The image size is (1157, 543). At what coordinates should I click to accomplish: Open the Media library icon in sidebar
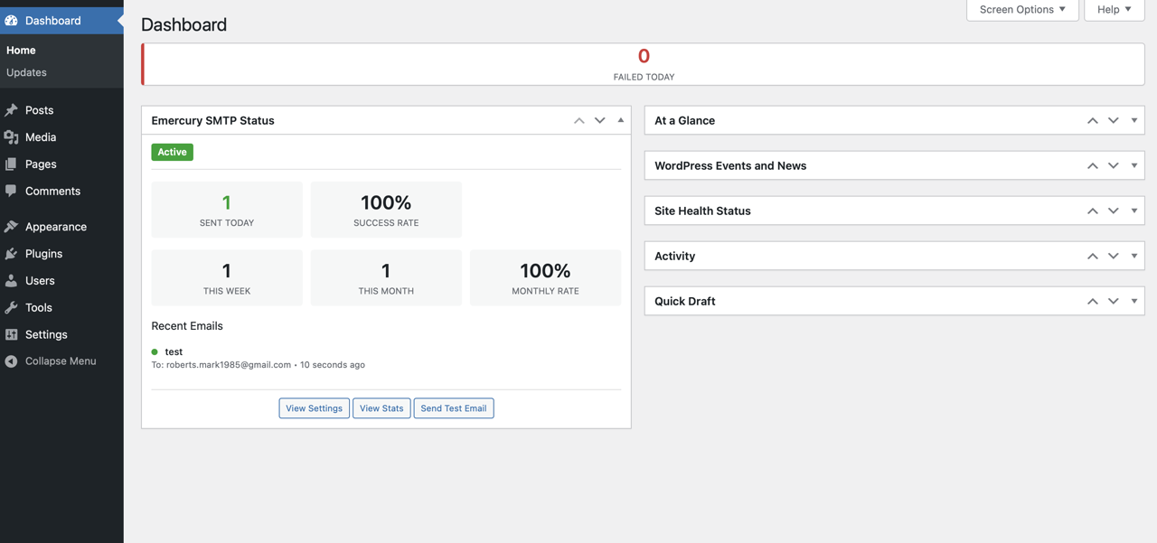(13, 136)
